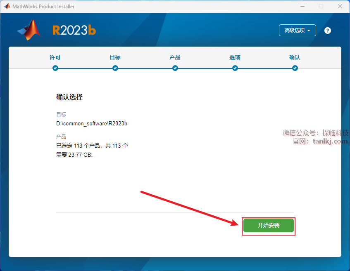
Task: Switch to the 目标 step label
Action: 115,57
